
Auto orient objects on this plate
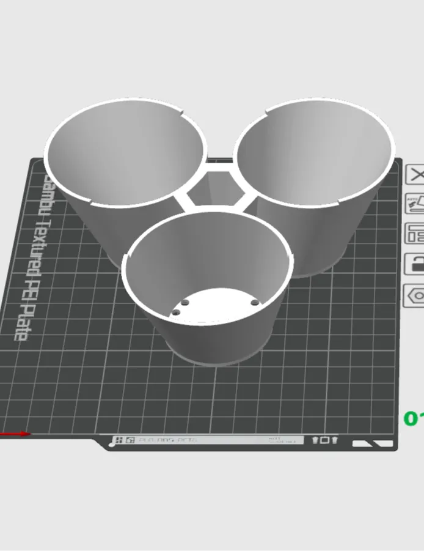[x=415, y=204]
